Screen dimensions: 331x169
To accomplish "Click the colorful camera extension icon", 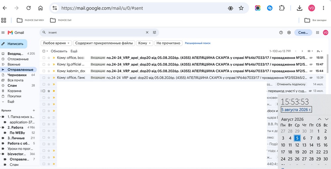I will click(257, 8).
